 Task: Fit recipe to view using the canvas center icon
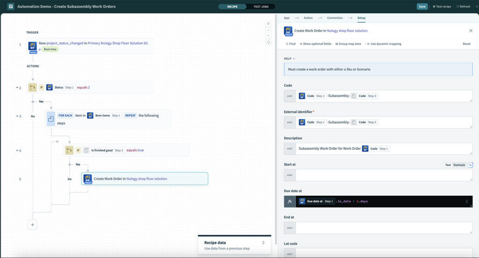[269, 42]
